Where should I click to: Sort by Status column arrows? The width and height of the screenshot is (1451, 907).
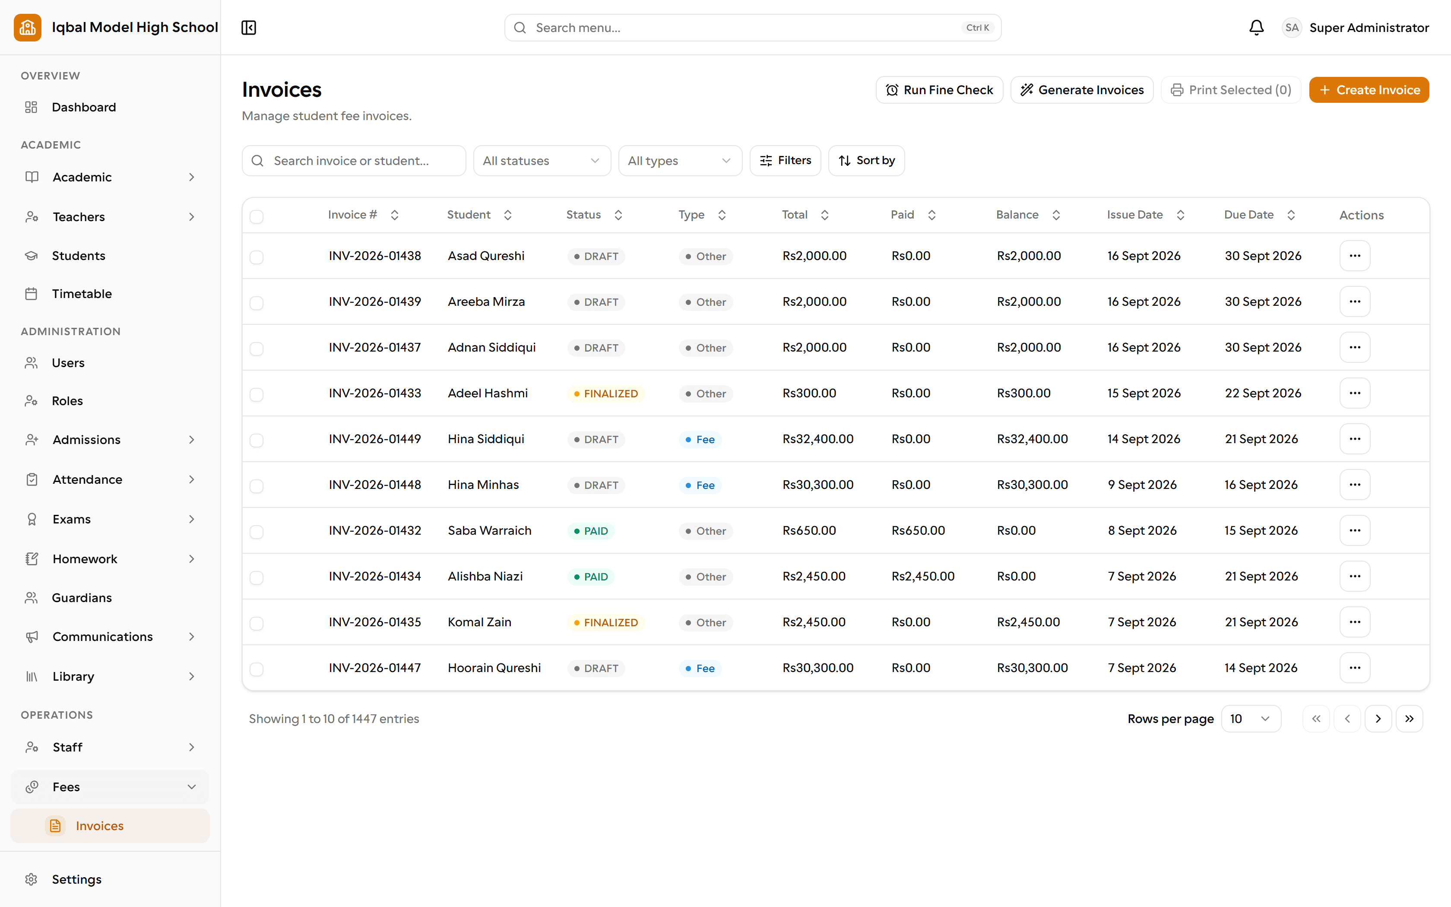tap(618, 215)
